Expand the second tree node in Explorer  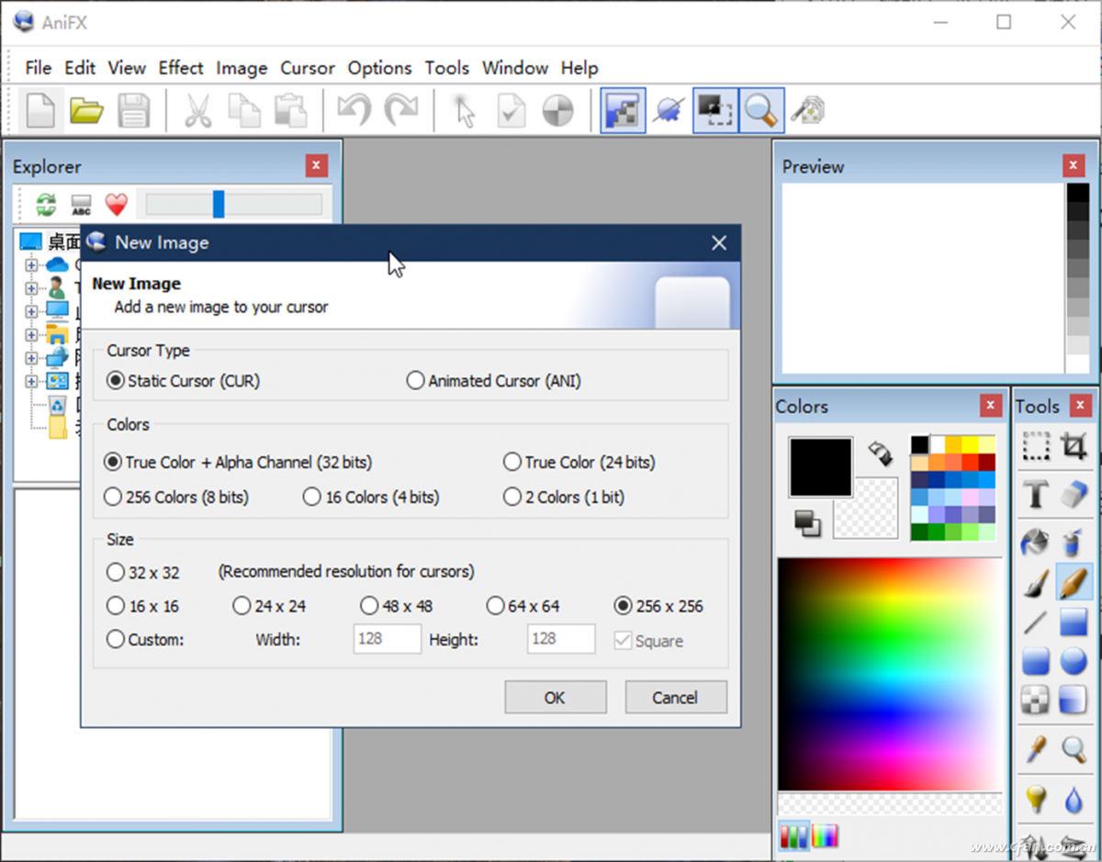coord(31,288)
